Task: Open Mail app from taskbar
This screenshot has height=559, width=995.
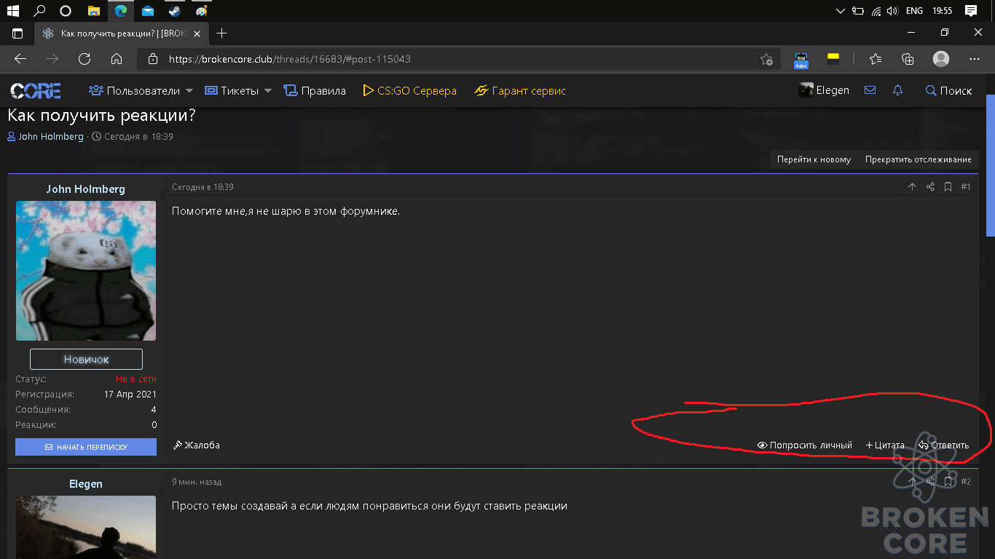Action: tap(148, 11)
